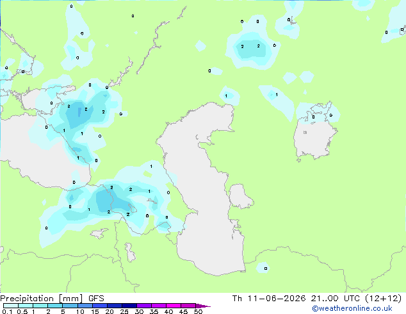Click the '45' legend scale label
This screenshot has width=406, height=314.
point(183,311)
